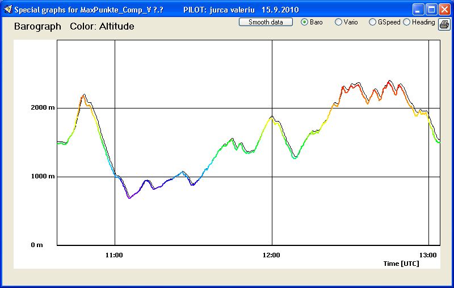Click the 1000 m altitude axis label
This screenshot has height=288, width=454.
coord(43,177)
